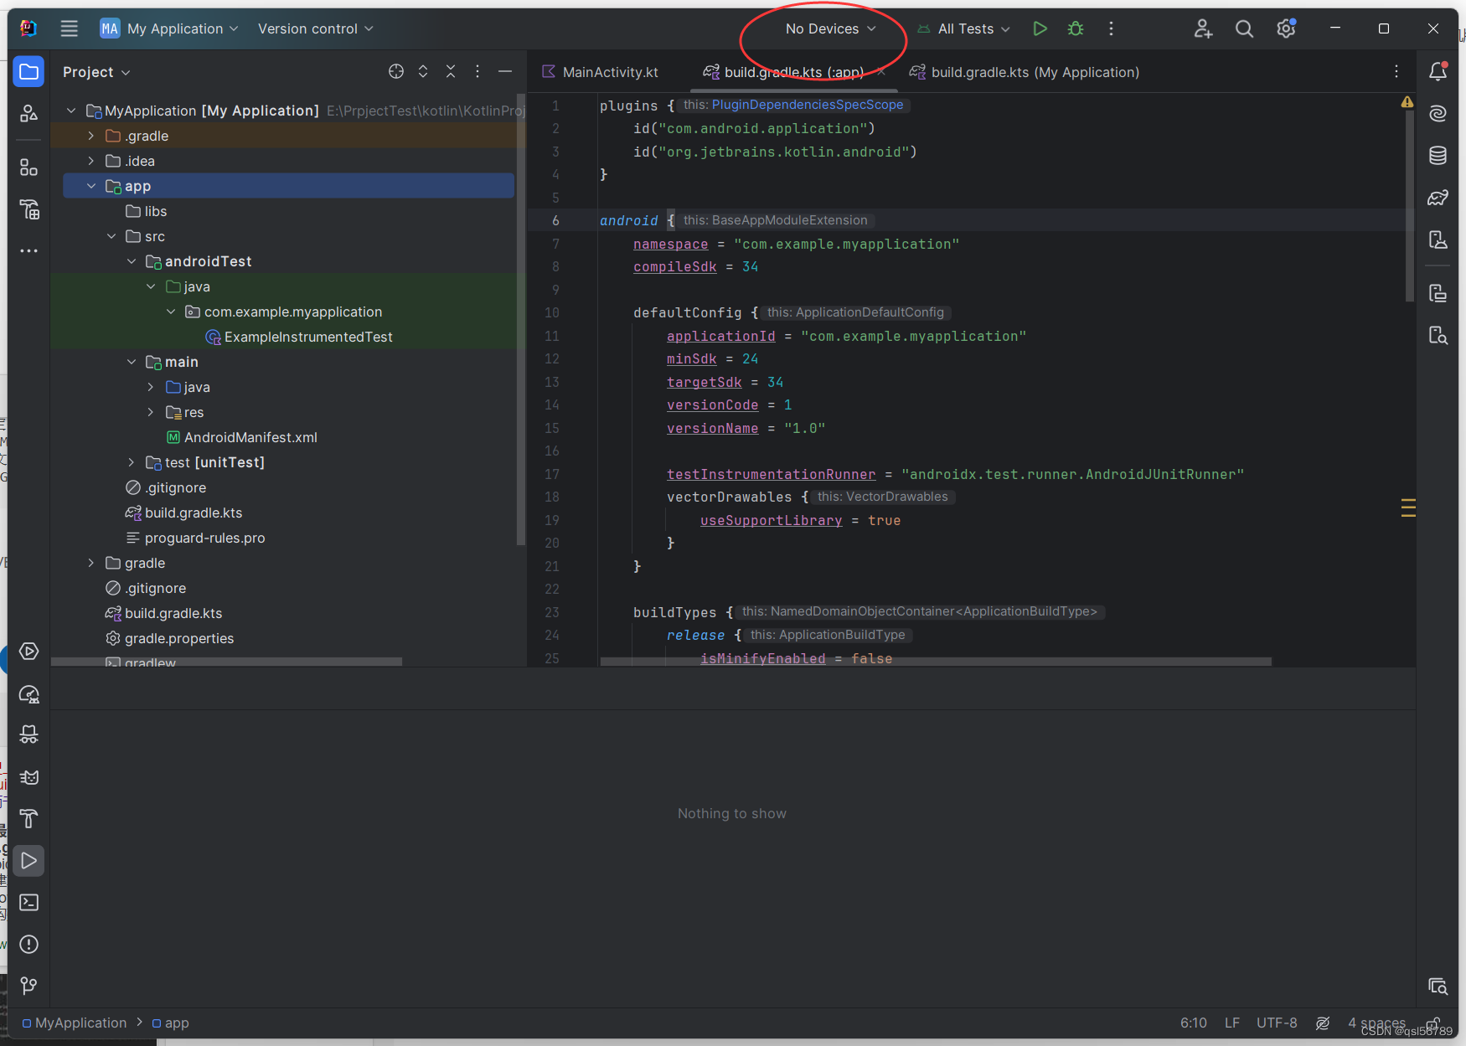The height and width of the screenshot is (1046, 1466).
Task: Open the Code With Me icon
Action: [1203, 28]
